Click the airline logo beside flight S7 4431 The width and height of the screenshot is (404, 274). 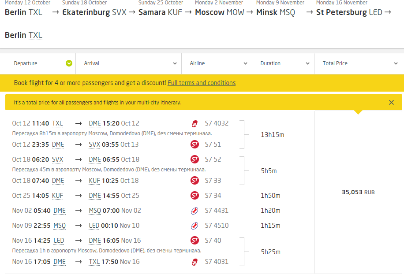point(195,211)
